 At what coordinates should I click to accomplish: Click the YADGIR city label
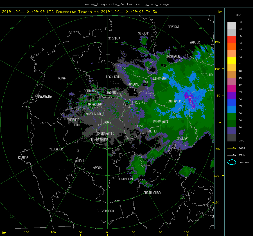point(195,42)
